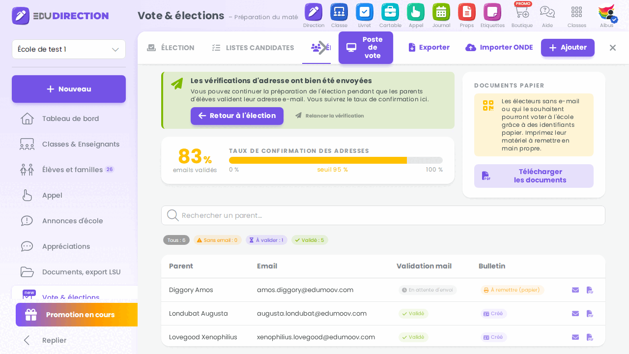Open the Journal calendar icon
Image resolution: width=629 pixels, height=354 pixels.
point(441,15)
